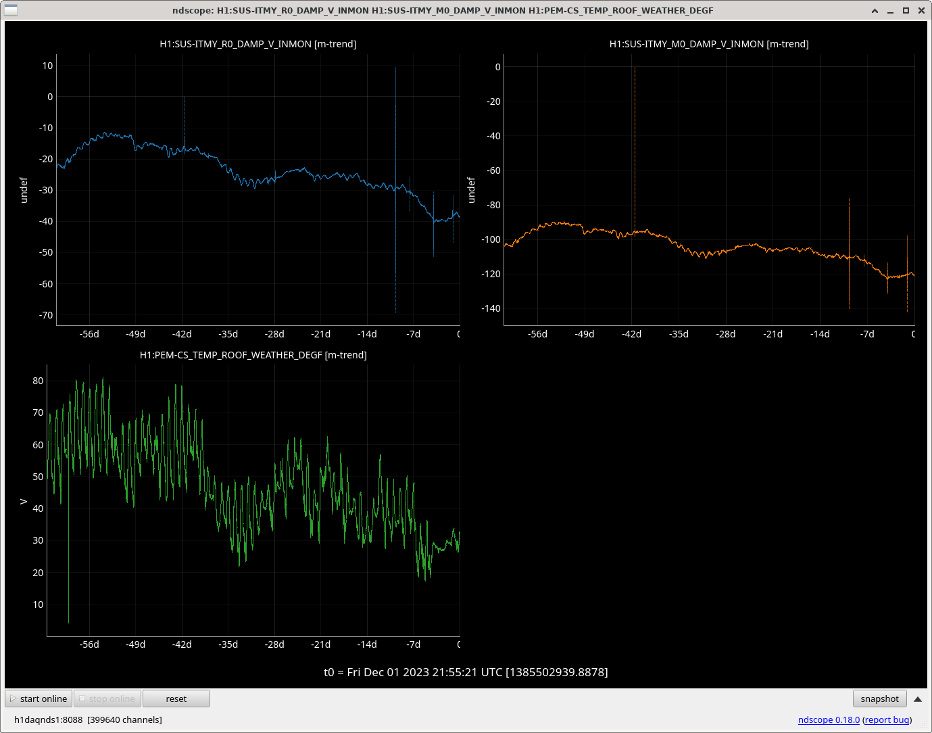Click the 80 y-axis value of the temperature plot

38,381
